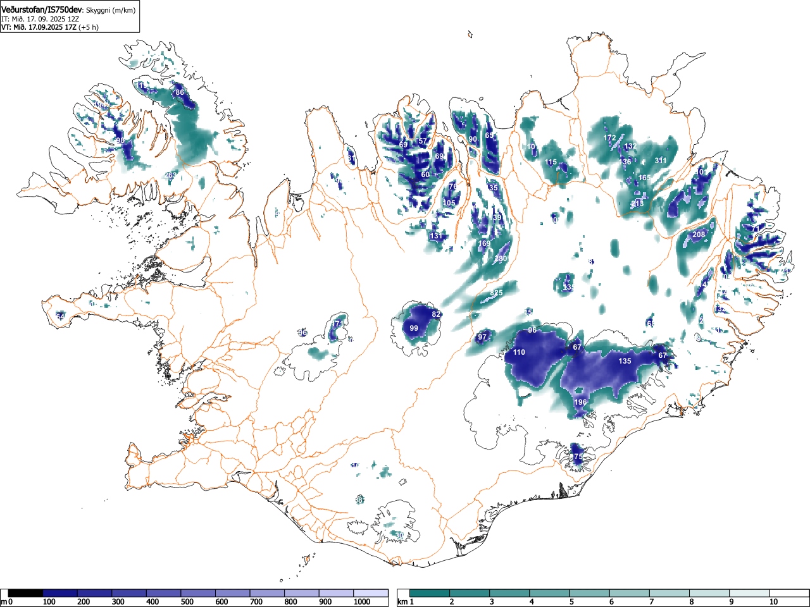Click the 400 tick label in meter legend
This screenshot has height=607, width=810.
[153, 602]
